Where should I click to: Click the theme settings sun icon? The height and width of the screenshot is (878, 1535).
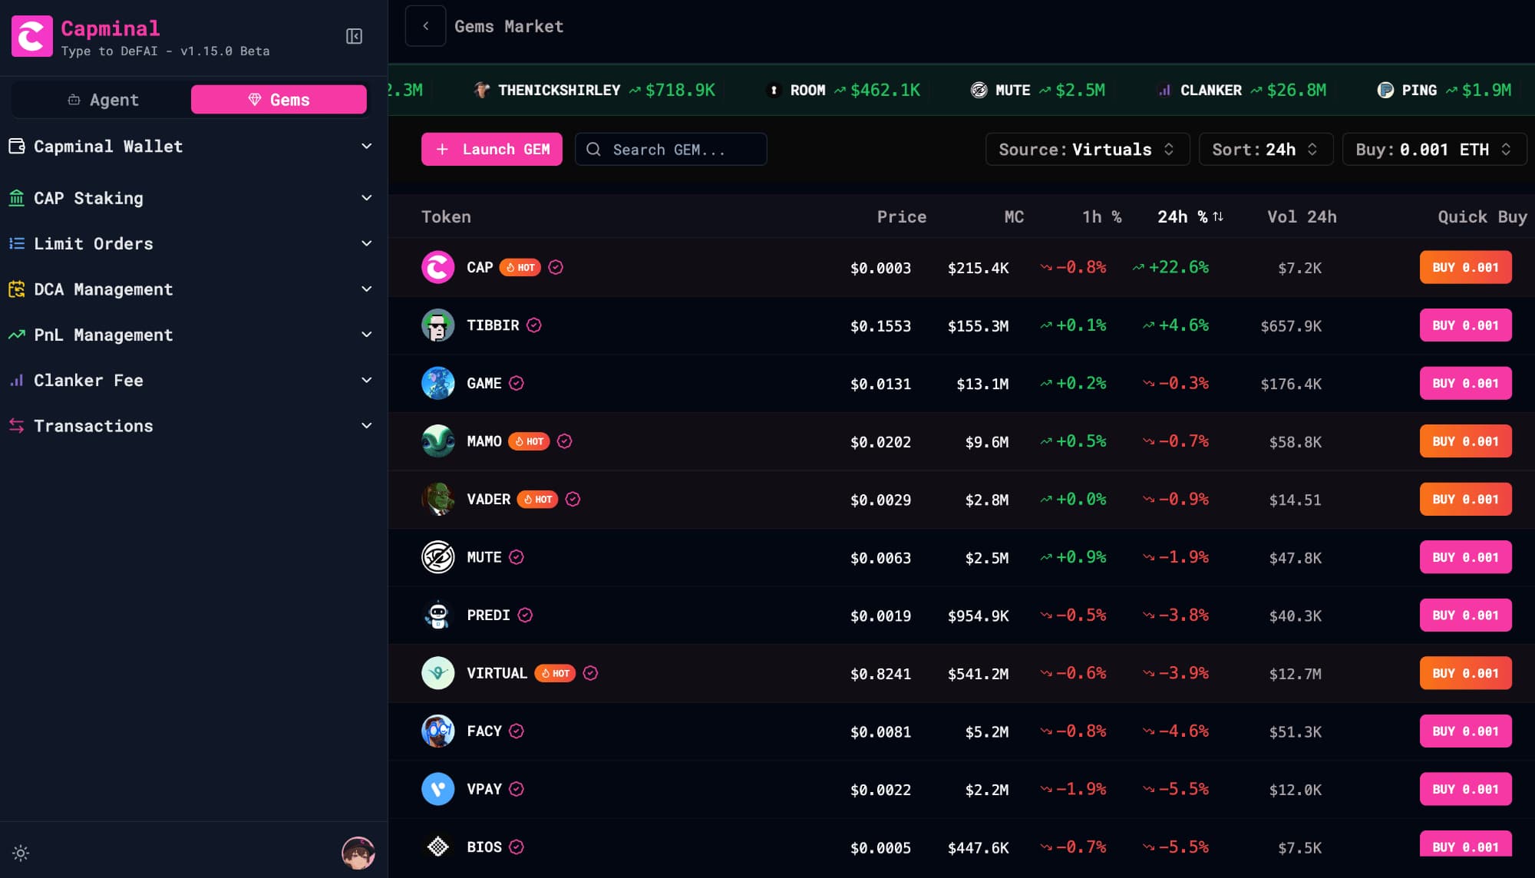tap(21, 853)
